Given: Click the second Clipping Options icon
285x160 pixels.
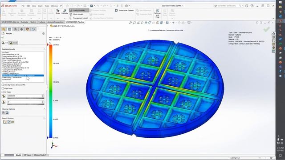Looking at the screenshot, I should point(7,113).
